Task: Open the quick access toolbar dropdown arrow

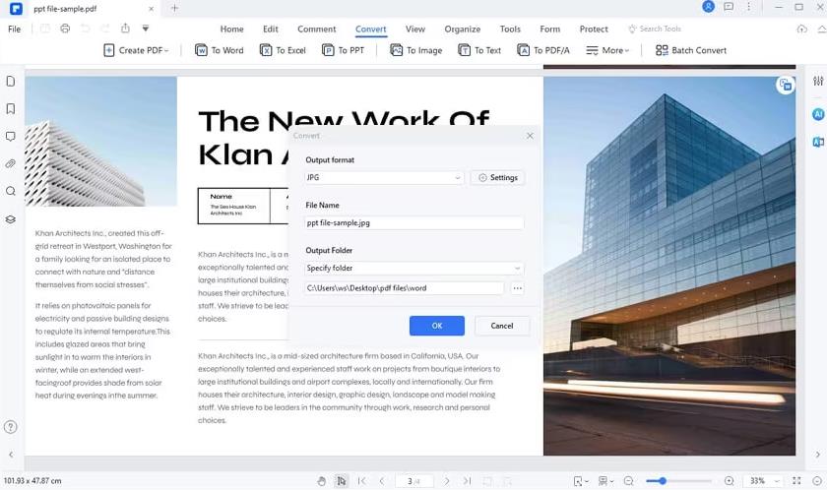Action: pos(146,29)
